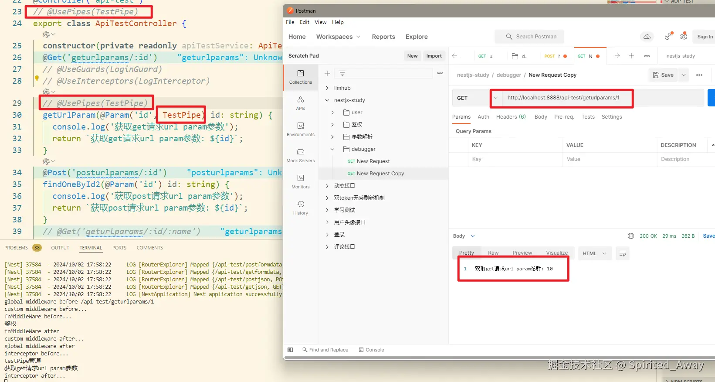715x382 pixels.
Task: Open a new request tab
Action: click(x=631, y=56)
